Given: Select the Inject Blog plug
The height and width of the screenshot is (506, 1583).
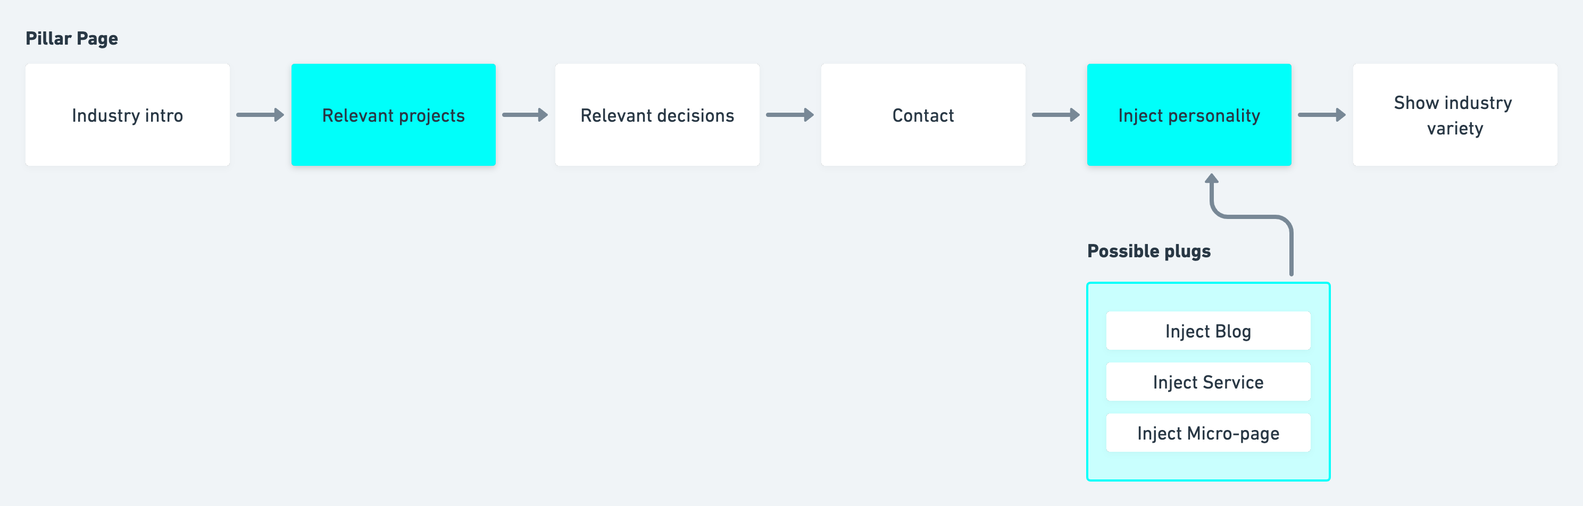Looking at the screenshot, I should click(1208, 331).
